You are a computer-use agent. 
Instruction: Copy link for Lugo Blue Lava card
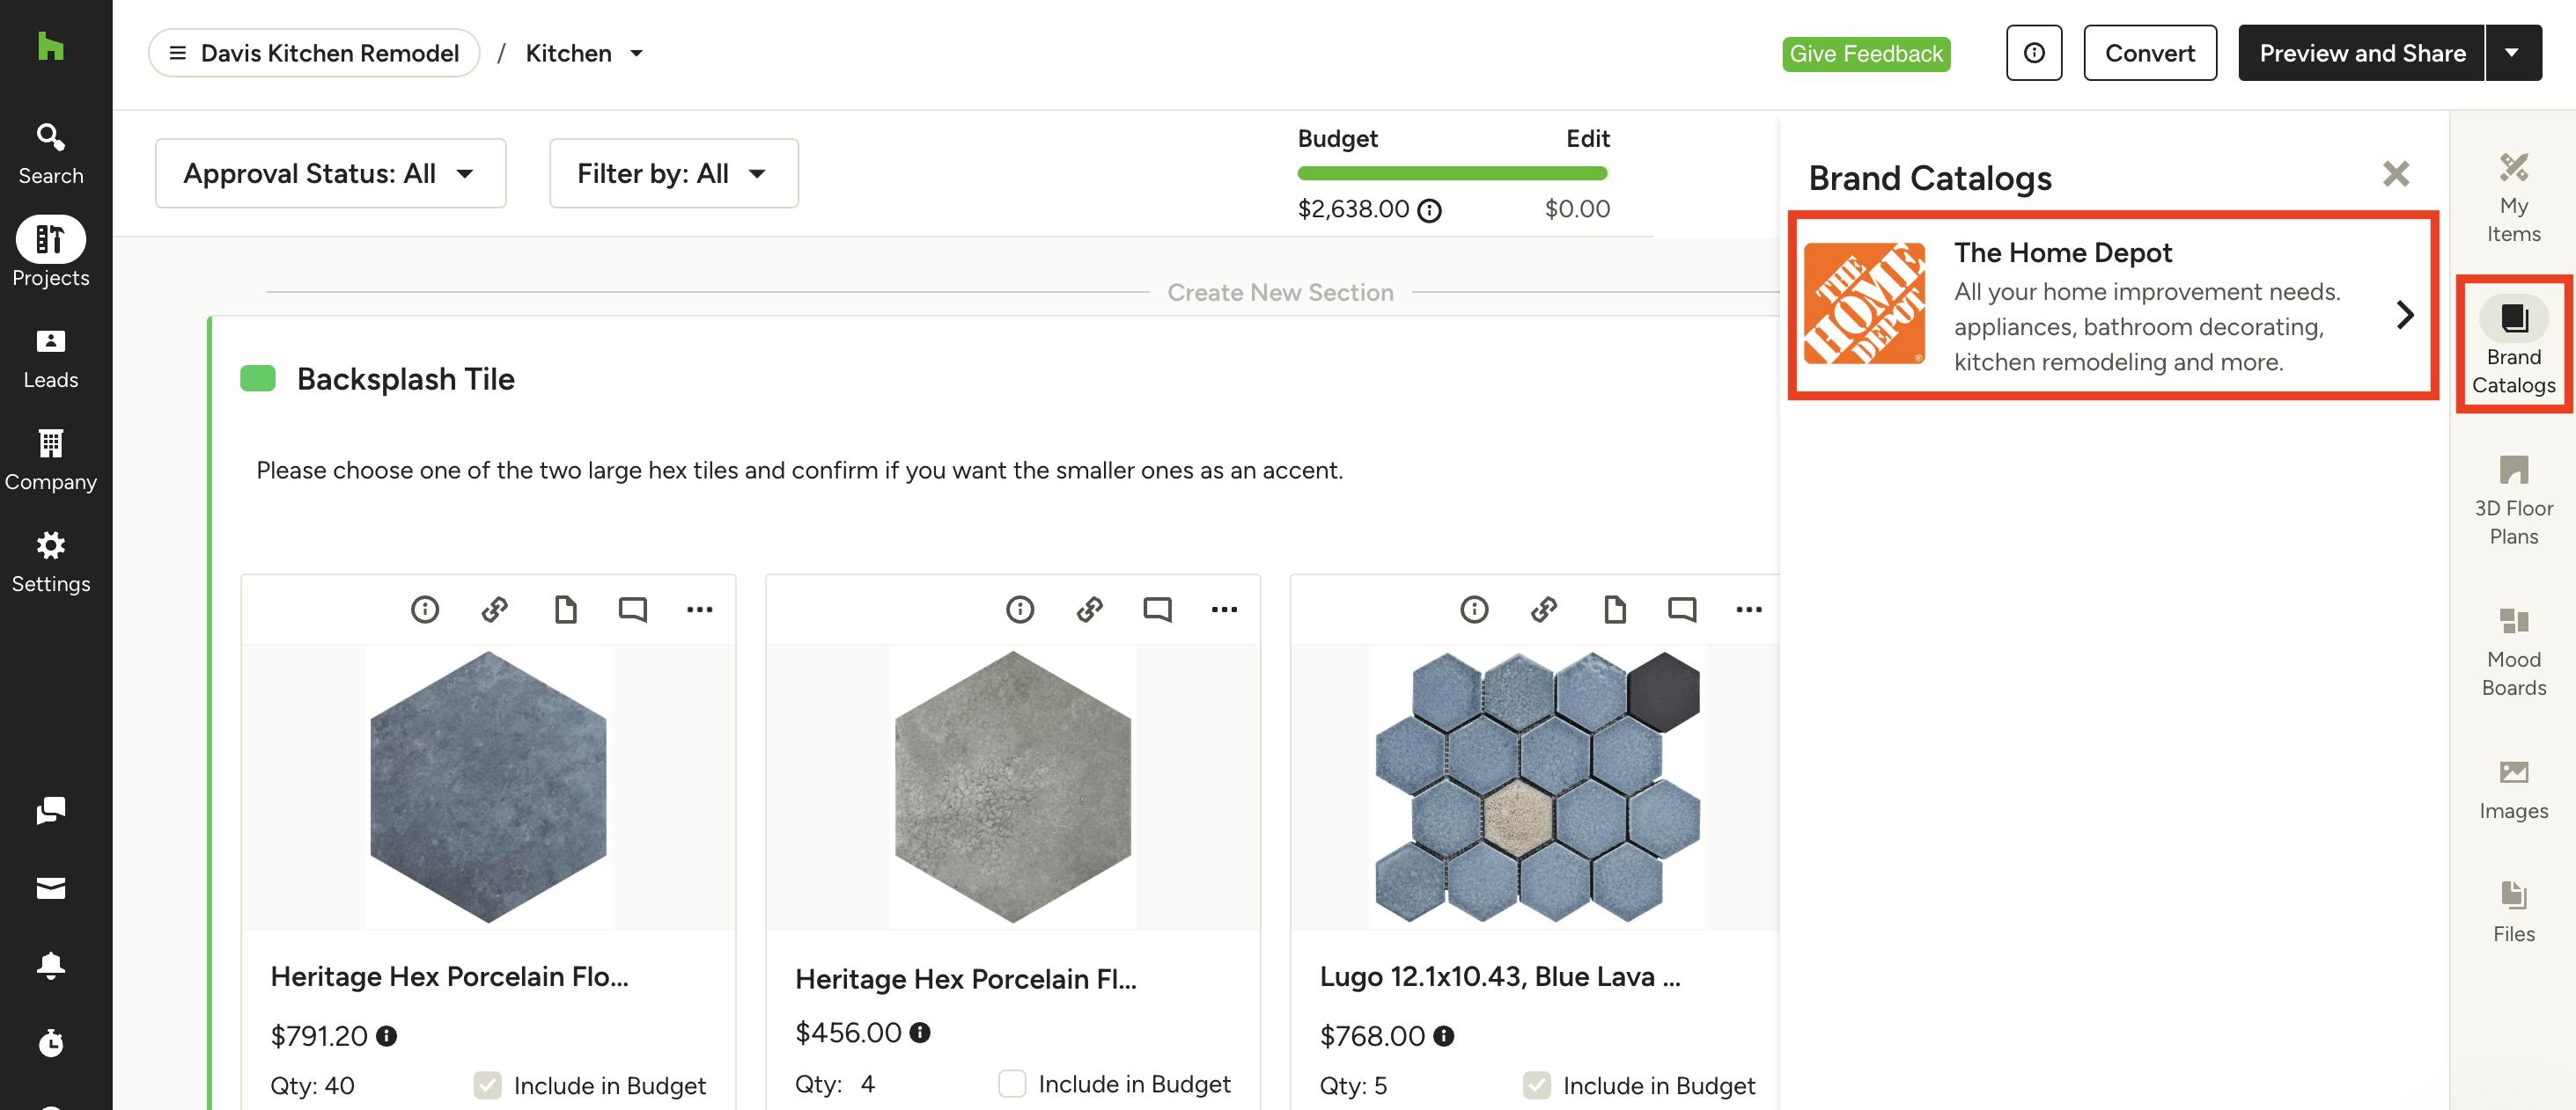pyautogui.click(x=1544, y=609)
